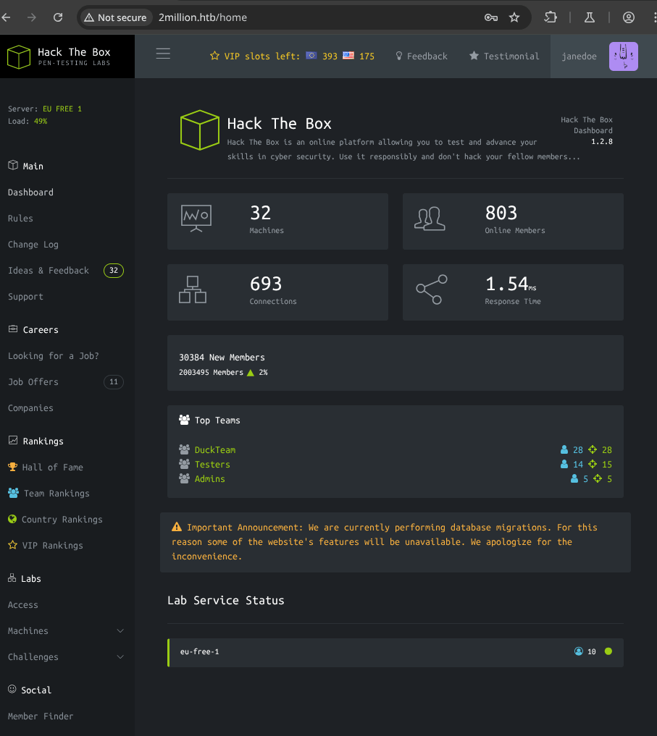Click the Top Teams heading icon
This screenshot has width=657, height=736.
point(184,420)
